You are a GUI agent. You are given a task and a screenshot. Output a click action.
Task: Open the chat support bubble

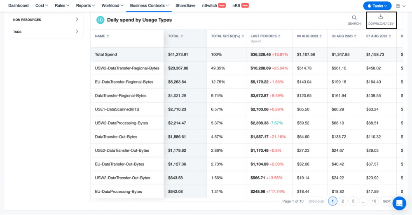[x=399, y=203]
